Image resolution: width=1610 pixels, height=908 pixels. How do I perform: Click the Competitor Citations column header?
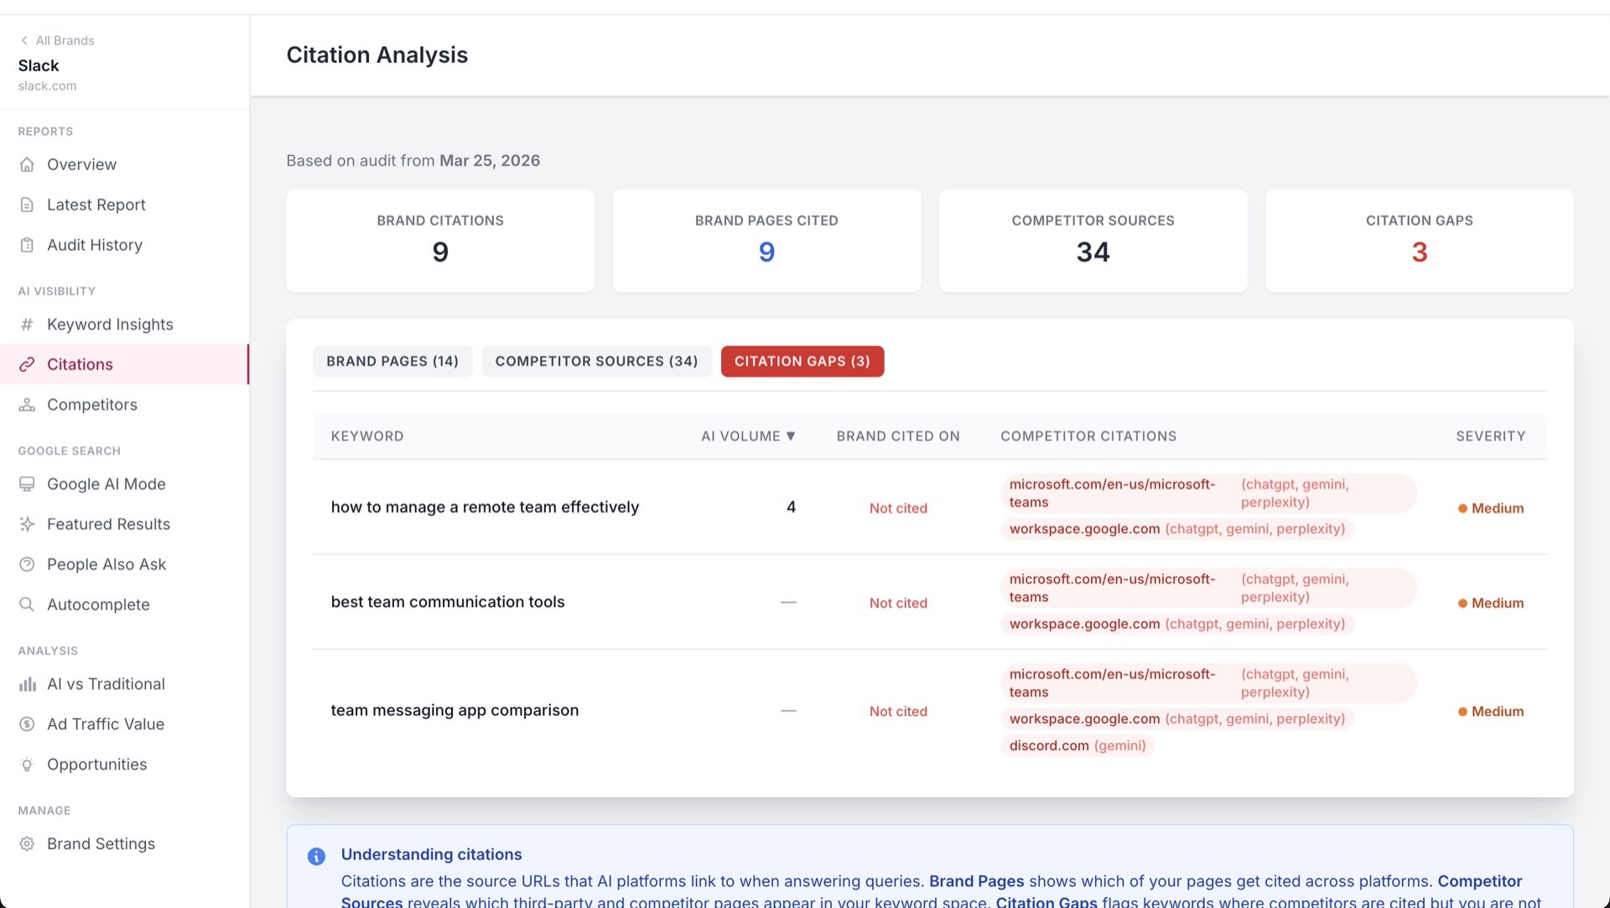click(x=1088, y=436)
